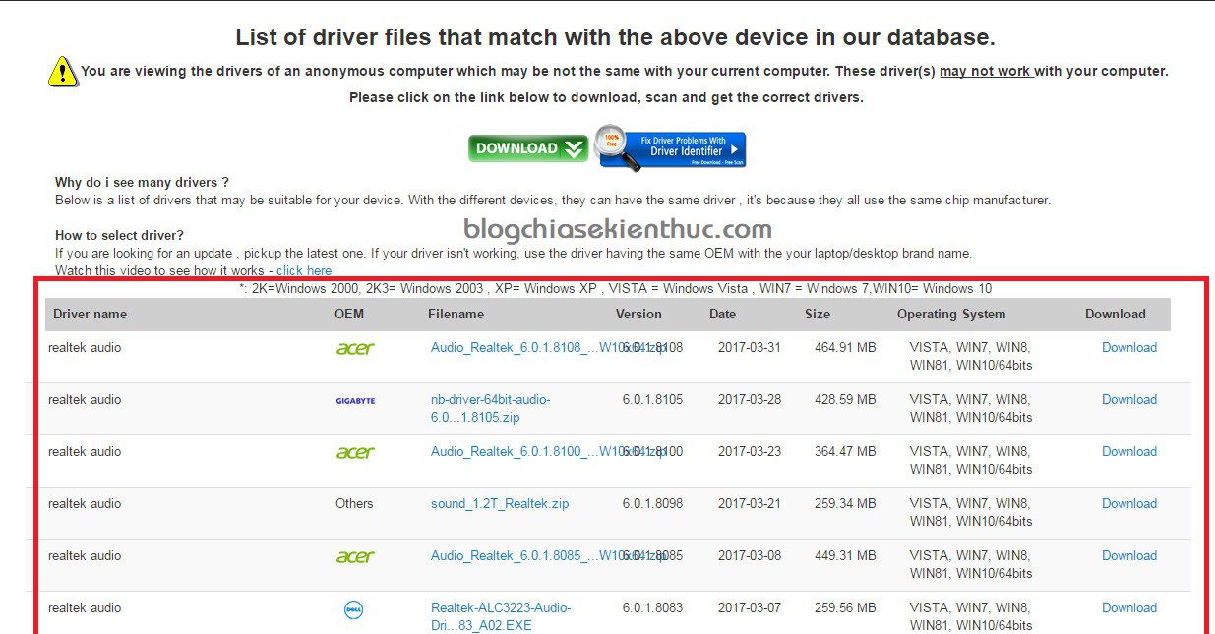This screenshot has width=1215, height=634.
Task: Click the 'Operating System' column header
Action: pos(951,314)
